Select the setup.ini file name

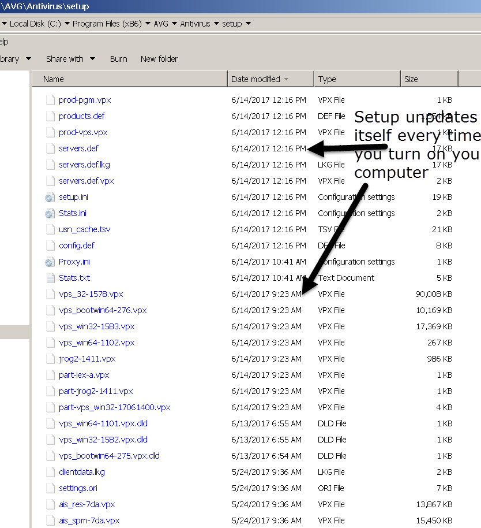(x=73, y=197)
